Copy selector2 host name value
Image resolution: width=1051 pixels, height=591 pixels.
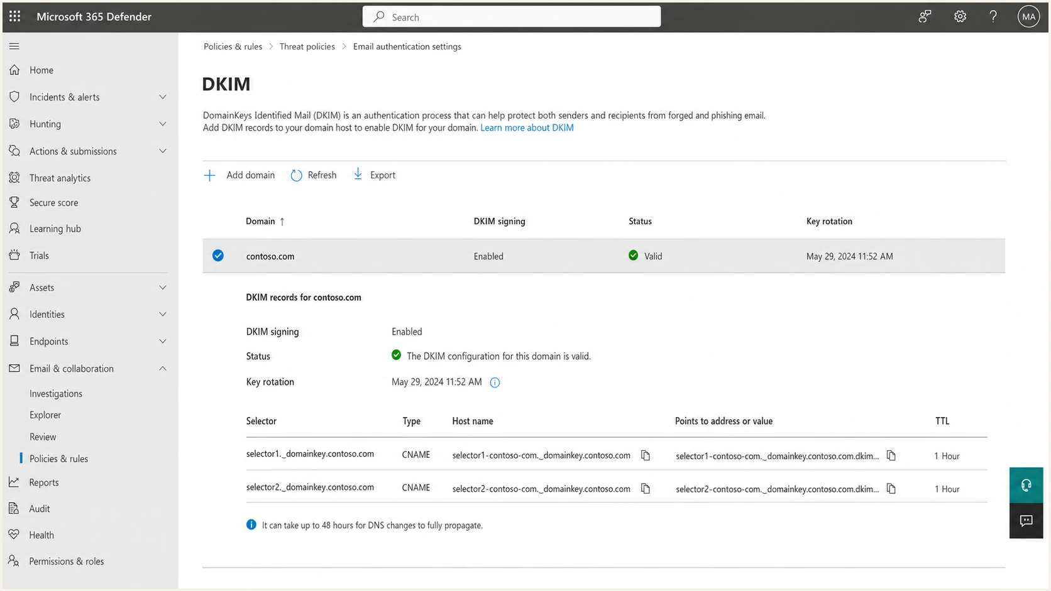click(x=646, y=489)
